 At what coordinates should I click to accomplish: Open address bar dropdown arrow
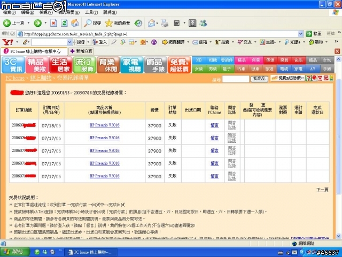pos(300,34)
